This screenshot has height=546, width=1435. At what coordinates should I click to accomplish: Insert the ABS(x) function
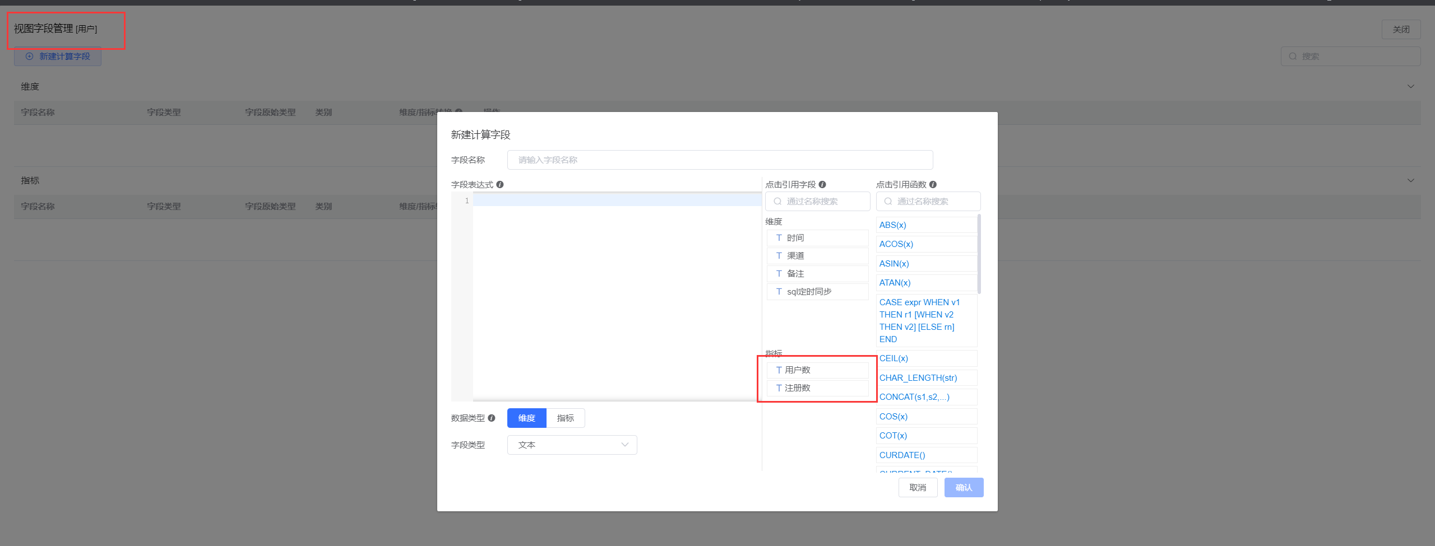point(926,225)
